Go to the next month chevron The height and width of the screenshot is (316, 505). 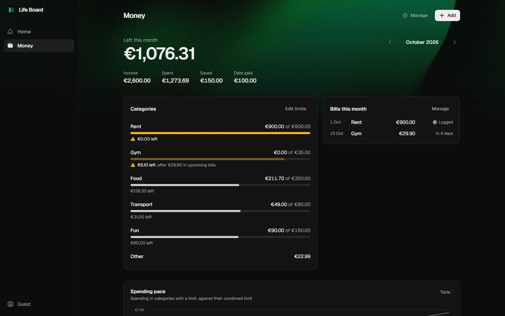(454, 42)
